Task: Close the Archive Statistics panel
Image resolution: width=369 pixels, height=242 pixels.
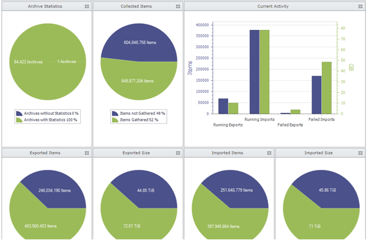Action: click(x=87, y=6)
